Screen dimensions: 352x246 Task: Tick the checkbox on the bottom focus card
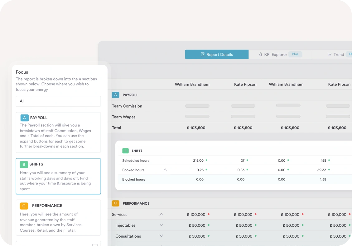(x=95, y=245)
